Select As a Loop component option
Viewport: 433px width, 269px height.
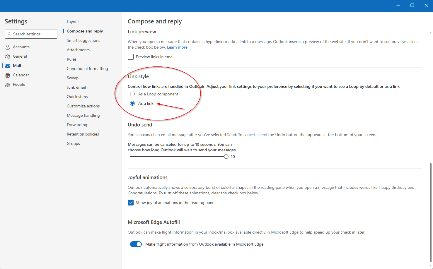point(132,94)
